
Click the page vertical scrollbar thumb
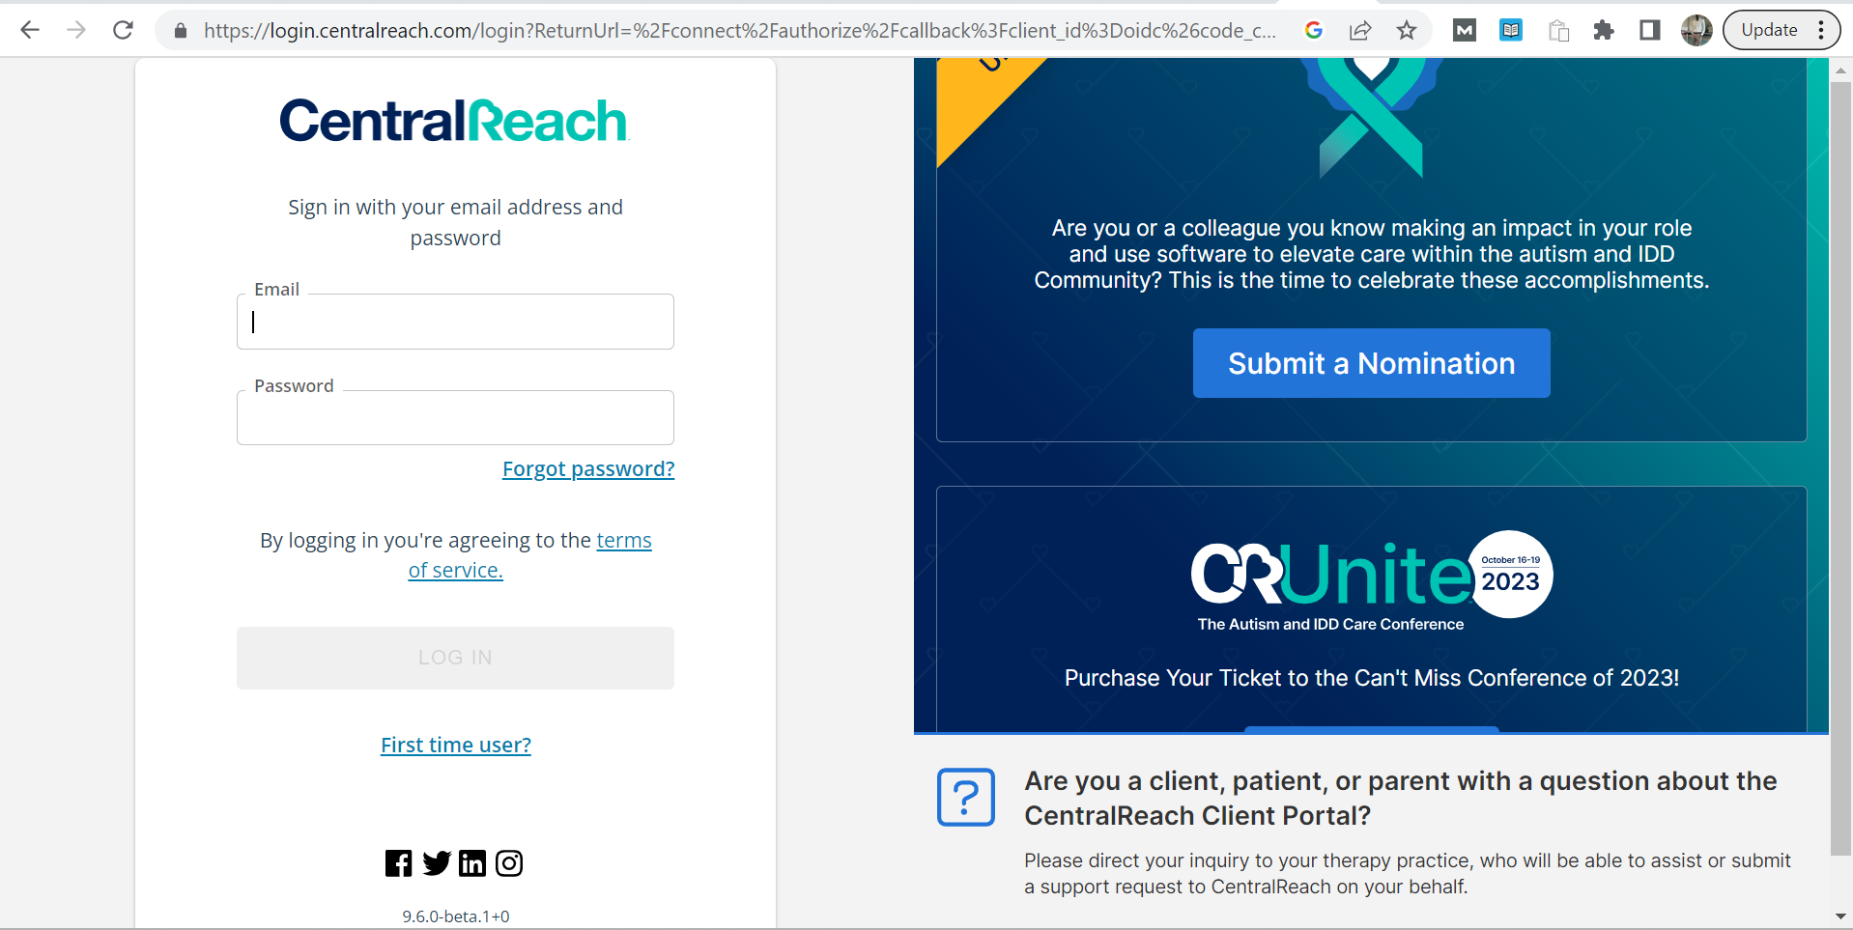(1841, 468)
